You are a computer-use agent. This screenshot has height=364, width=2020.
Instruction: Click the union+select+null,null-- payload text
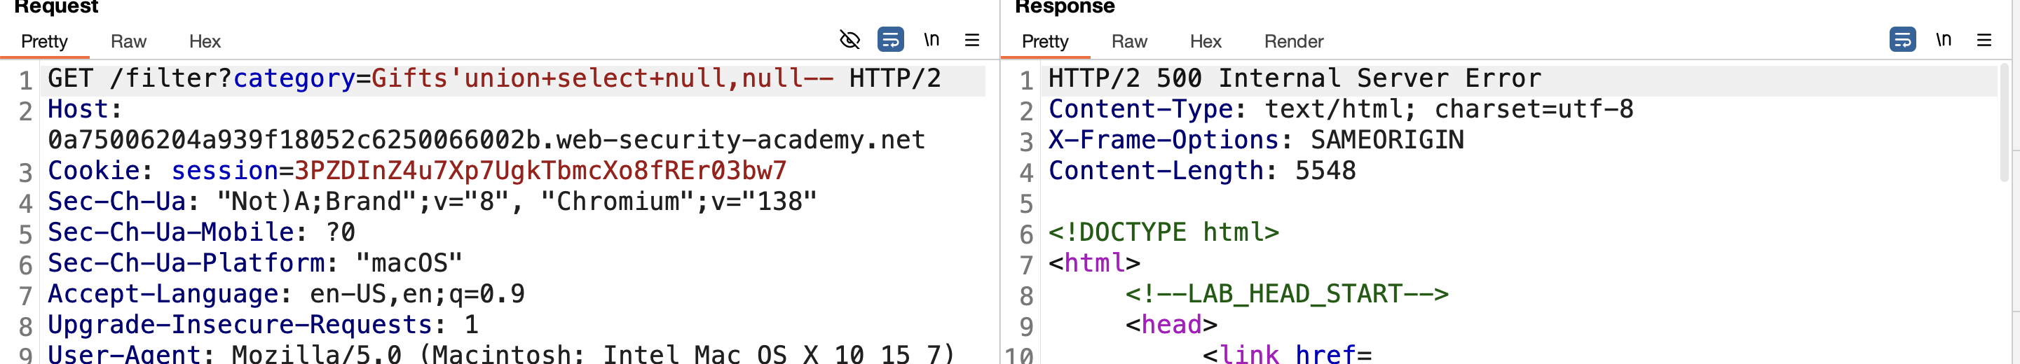tap(648, 78)
